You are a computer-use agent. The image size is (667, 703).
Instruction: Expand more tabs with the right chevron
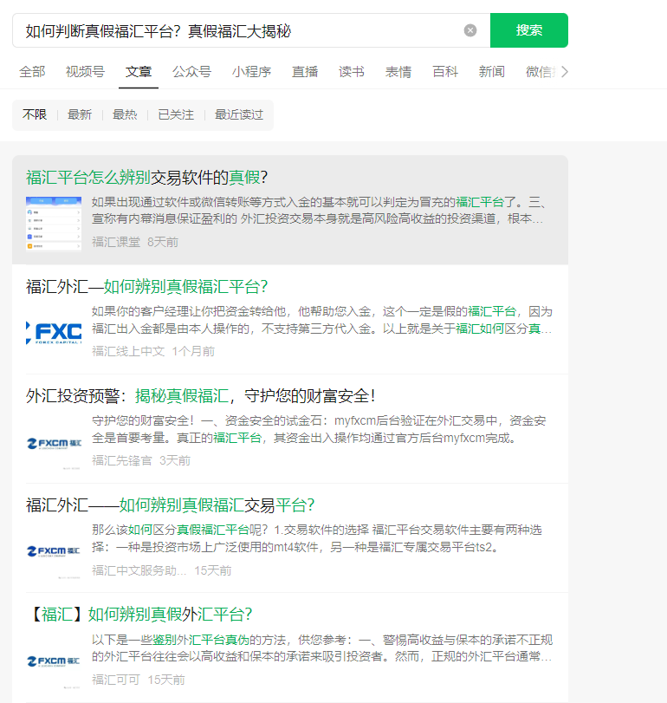pos(565,72)
